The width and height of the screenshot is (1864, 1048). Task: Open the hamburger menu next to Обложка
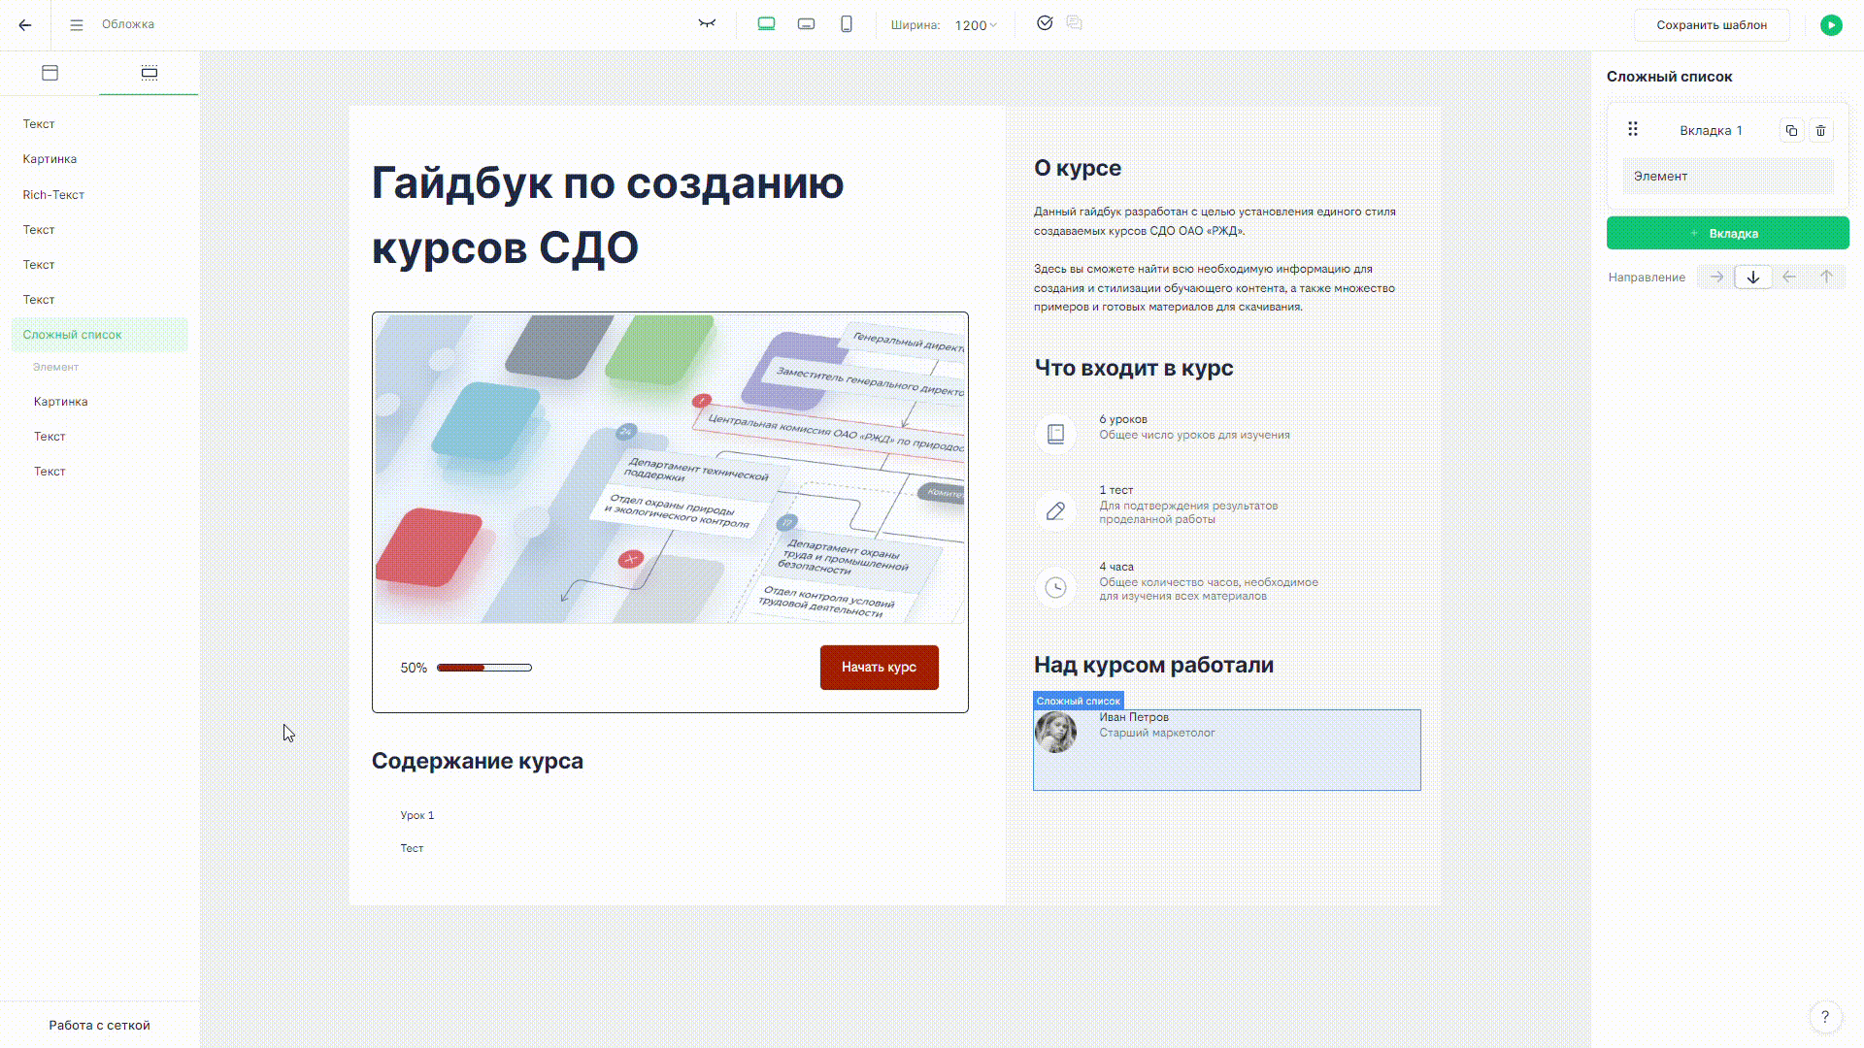pyautogui.click(x=77, y=25)
